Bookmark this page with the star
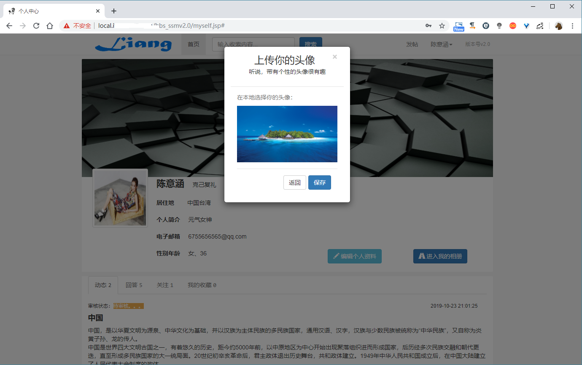Screen dimensions: 582x365 coord(442,26)
